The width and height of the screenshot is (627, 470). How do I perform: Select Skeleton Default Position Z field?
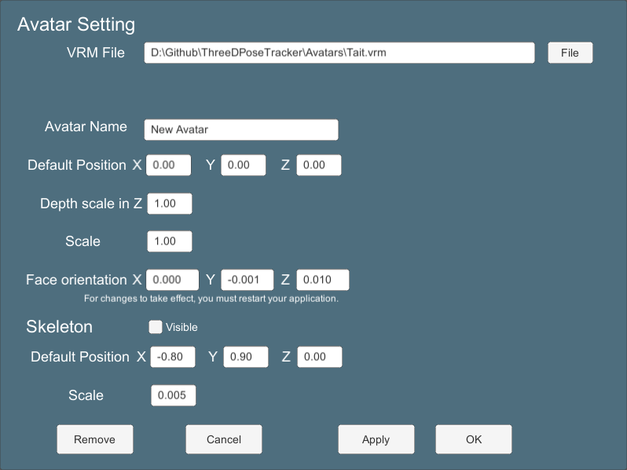click(x=320, y=357)
